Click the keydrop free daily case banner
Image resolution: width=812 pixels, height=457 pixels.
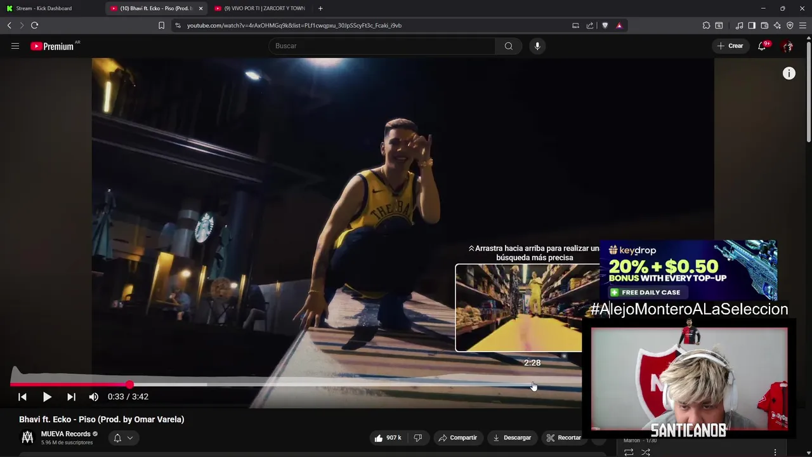(688, 270)
